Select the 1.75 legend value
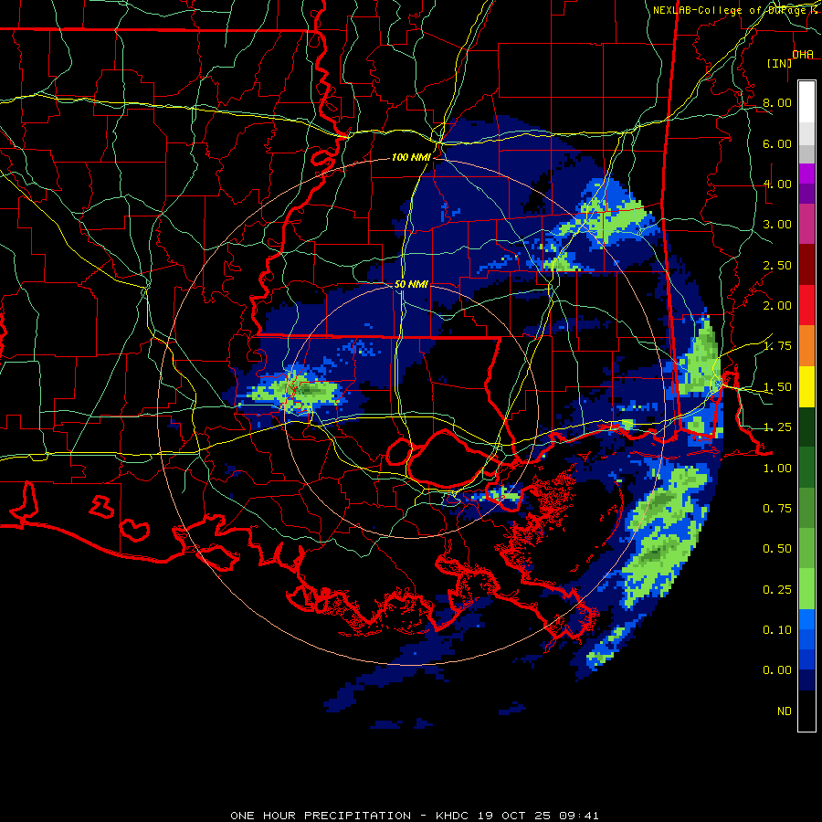822x822 pixels. pyautogui.click(x=777, y=346)
